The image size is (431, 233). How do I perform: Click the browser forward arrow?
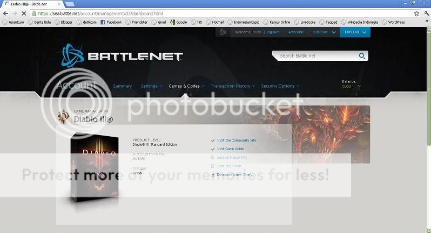pyautogui.click(x=15, y=13)
